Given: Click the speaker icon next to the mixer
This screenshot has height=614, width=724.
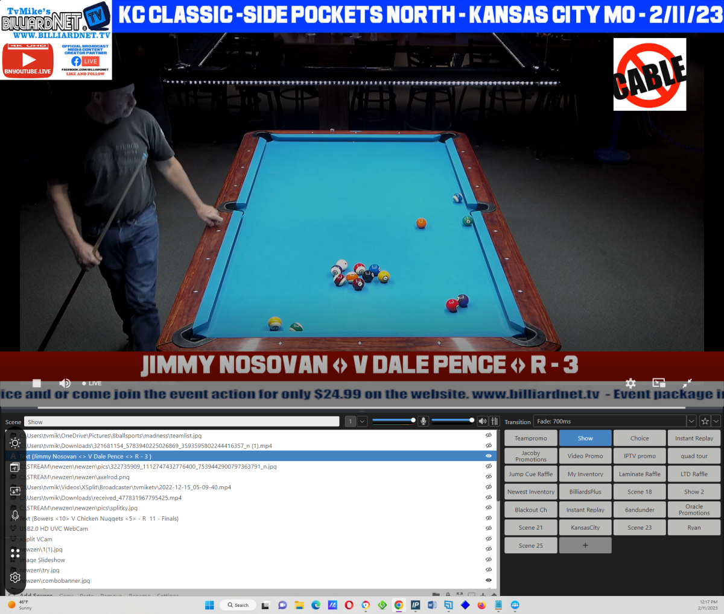Looking at the screenshot, I should coord(482,421).
